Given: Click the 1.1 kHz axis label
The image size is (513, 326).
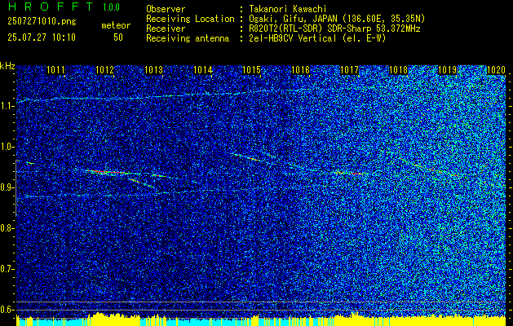Looking at the screenshot, I should [7, 106].
